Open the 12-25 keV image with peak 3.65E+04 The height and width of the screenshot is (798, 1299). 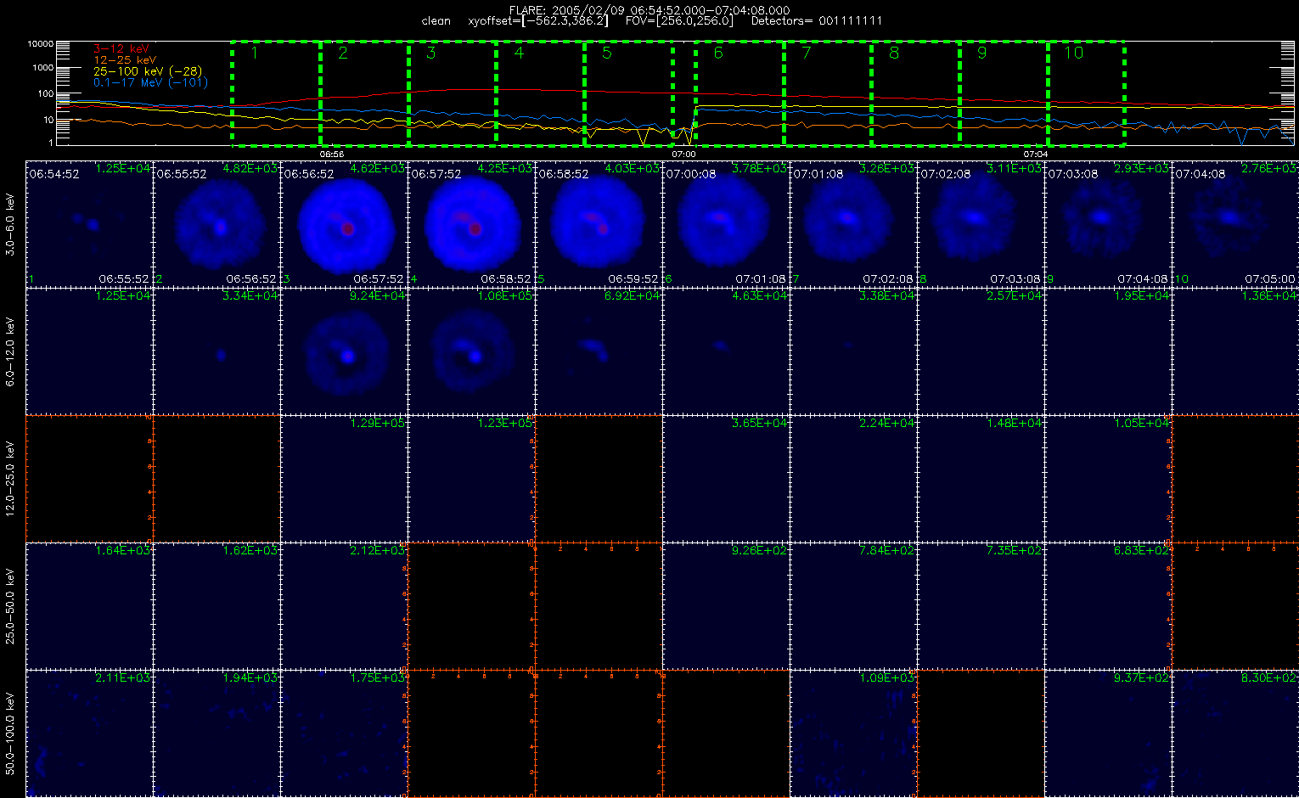[x=726, y=478]
